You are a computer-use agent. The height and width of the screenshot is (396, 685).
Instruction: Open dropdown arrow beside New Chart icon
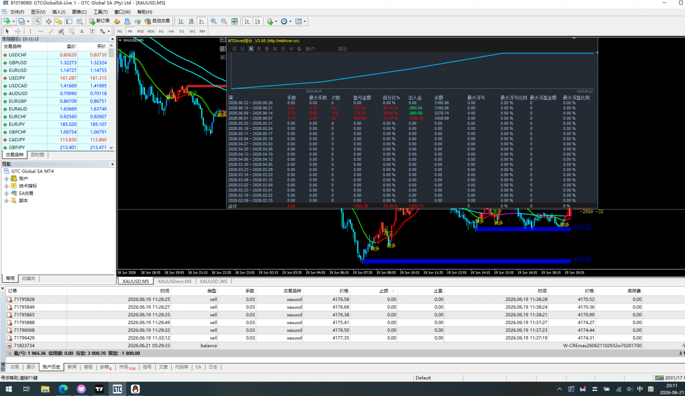point(14,21)
